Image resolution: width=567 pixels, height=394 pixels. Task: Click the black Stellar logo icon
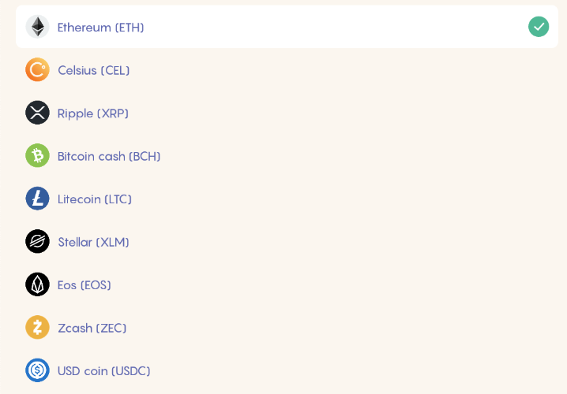(37, 241)
